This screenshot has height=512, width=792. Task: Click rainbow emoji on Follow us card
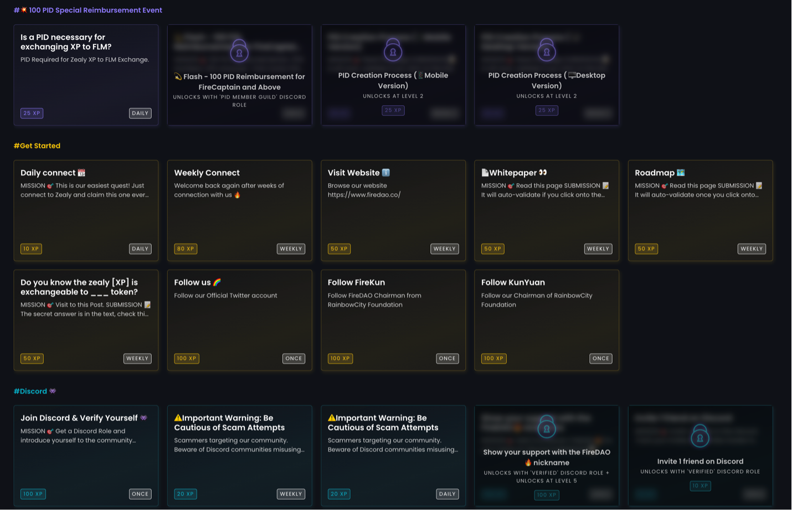point(217,282)
